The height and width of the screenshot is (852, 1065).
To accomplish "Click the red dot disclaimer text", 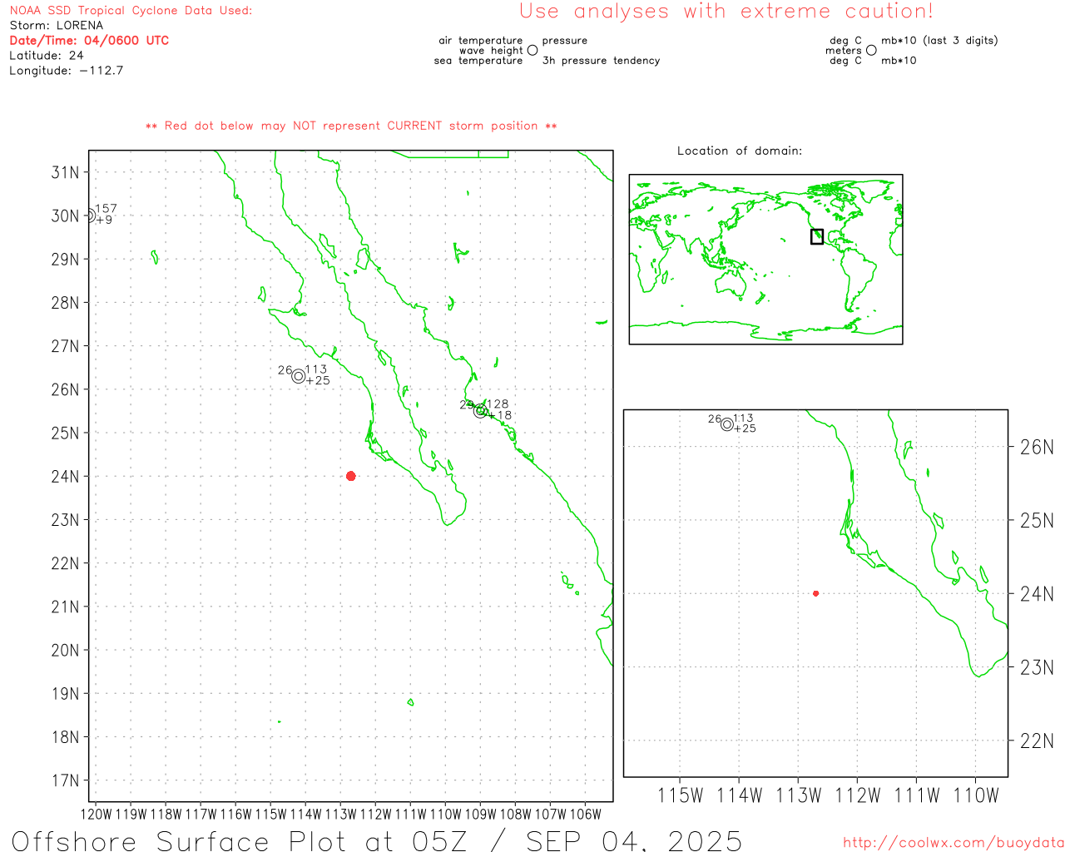I will point(351,126).
